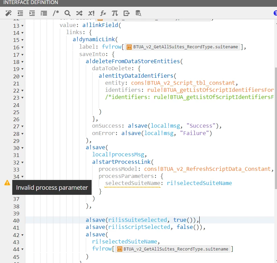Click the false() value on line 41
This screenshot has width=277, height=263.
click(x=188, y=227)
